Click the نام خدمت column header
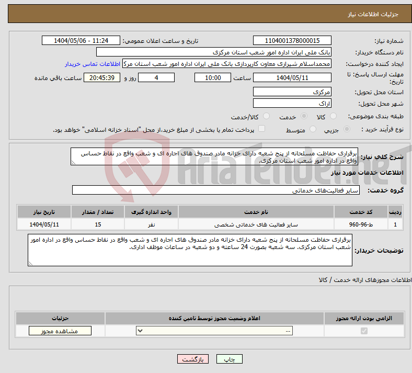This screenshot has height=373, width=412. pyautogui.click(x=256, y=212)
